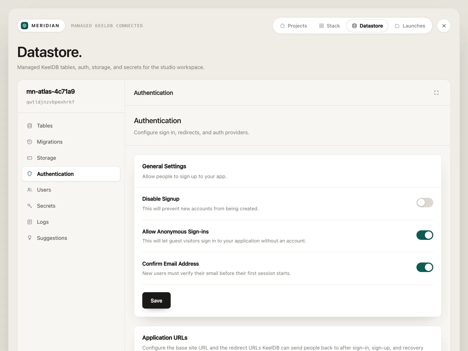Click the MERIDIAN brand button
The image size is (468, 351).
(x=41, y=26)
